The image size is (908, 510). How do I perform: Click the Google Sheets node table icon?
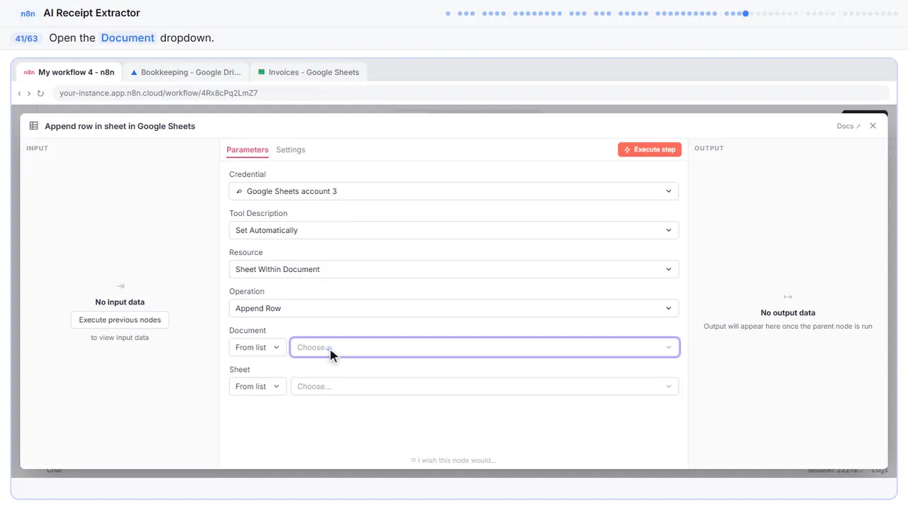(33, 126)
